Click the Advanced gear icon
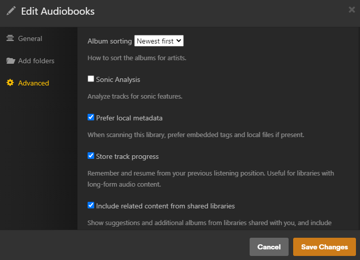360x260 pixels. (10, 83)
